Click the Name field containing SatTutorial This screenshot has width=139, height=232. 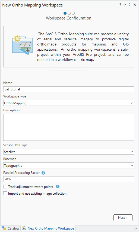(69, 89)
